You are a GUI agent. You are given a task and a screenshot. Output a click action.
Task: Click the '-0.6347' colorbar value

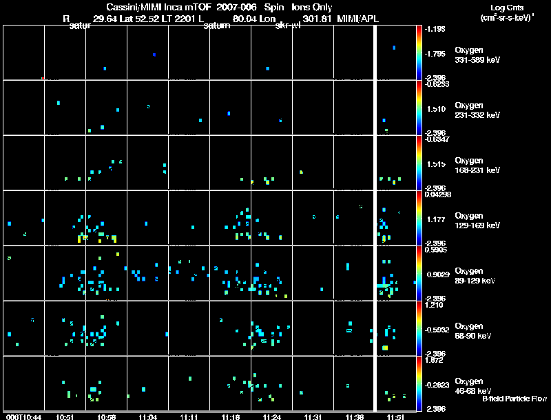[437, 139]
